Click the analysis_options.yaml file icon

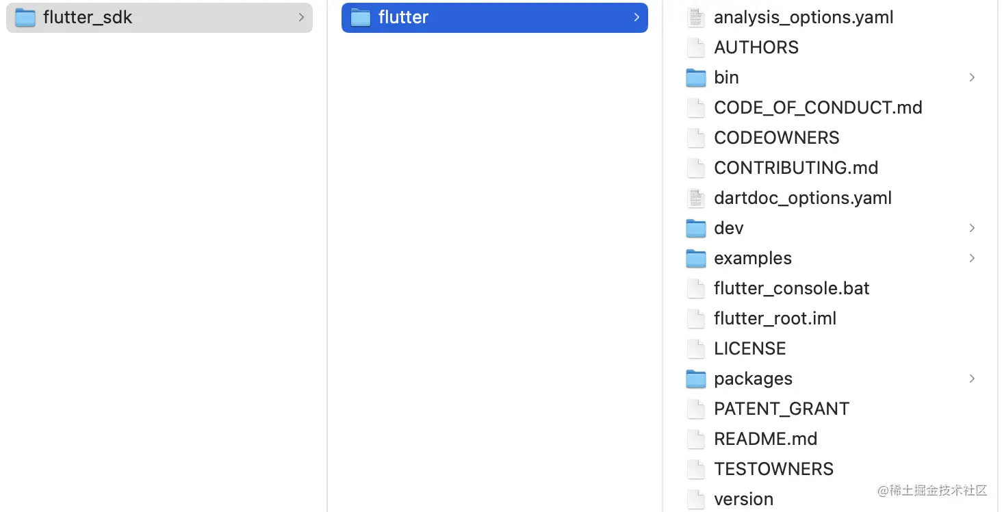coord(696,18)
